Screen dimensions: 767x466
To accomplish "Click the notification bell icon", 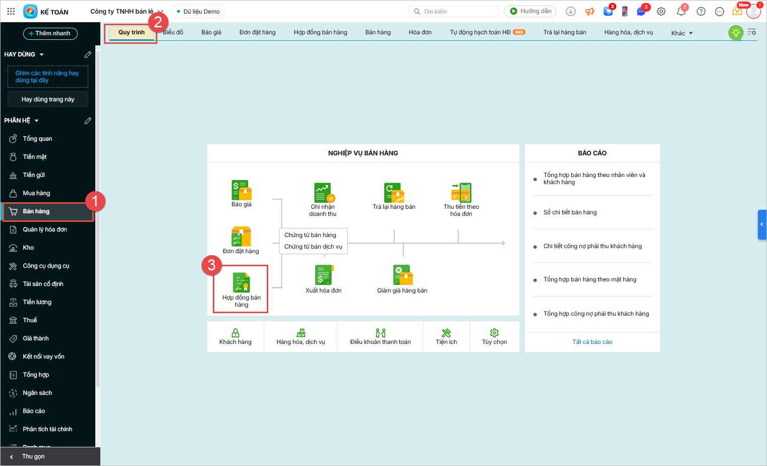I will (x=681, y=12).
